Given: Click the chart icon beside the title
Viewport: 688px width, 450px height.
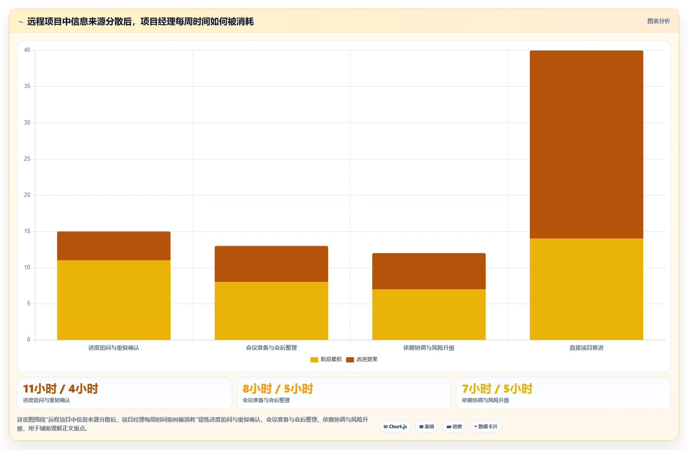Looking at the screenshot, I should coord(20,22).
